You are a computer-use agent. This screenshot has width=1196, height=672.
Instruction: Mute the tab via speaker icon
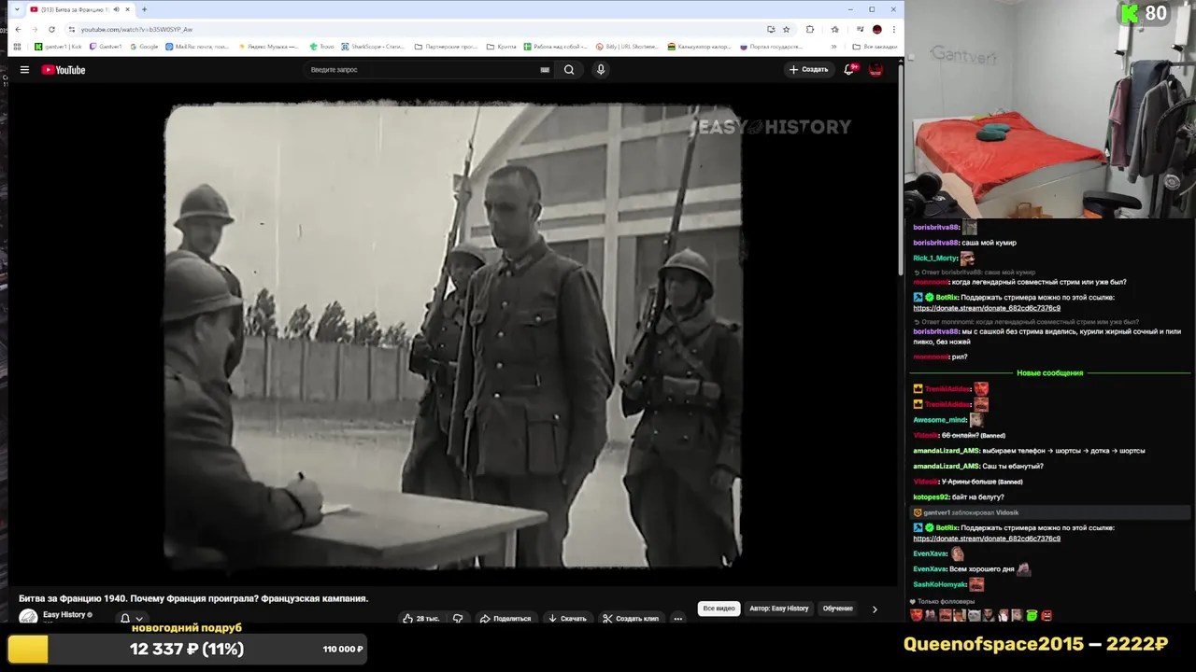point(116,9)
